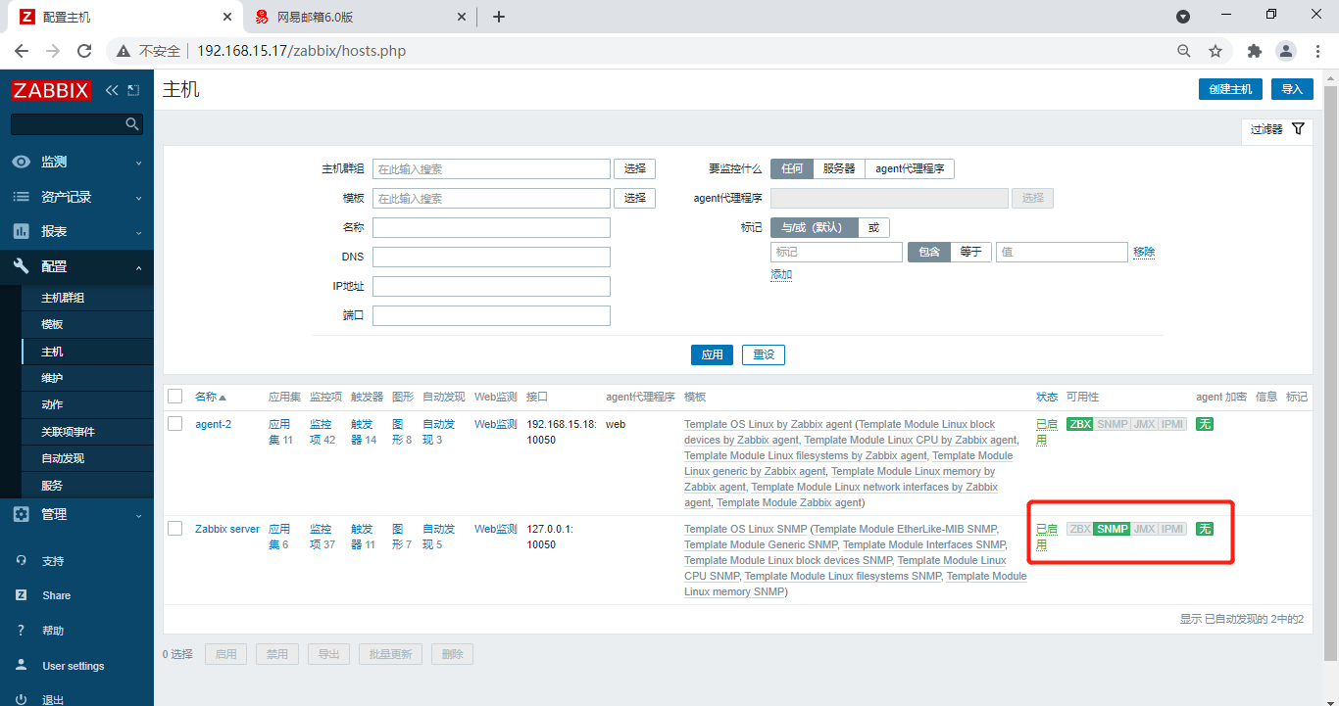Image resolution: width=1339 pixels, height=706 pixels.
Task: Focus the 名称 filter input field
Action: (x=491, y=227)
